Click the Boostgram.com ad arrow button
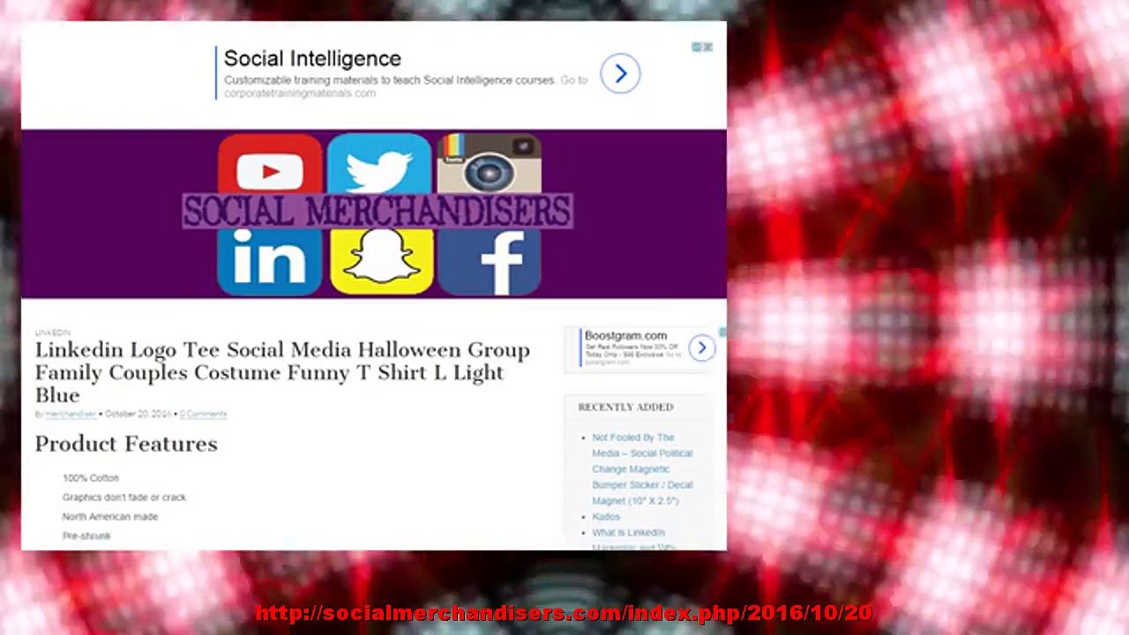The image size is (1129, 635). pyautogui.click(x=702, y=348)
